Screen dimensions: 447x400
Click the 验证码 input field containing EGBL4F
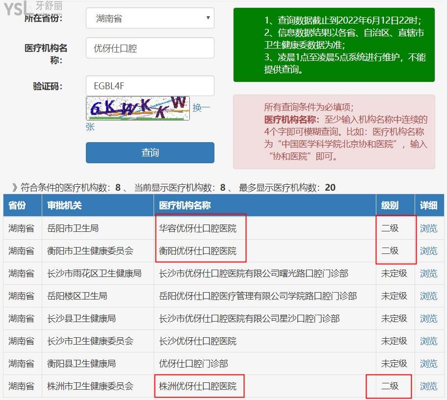point(150,86)
